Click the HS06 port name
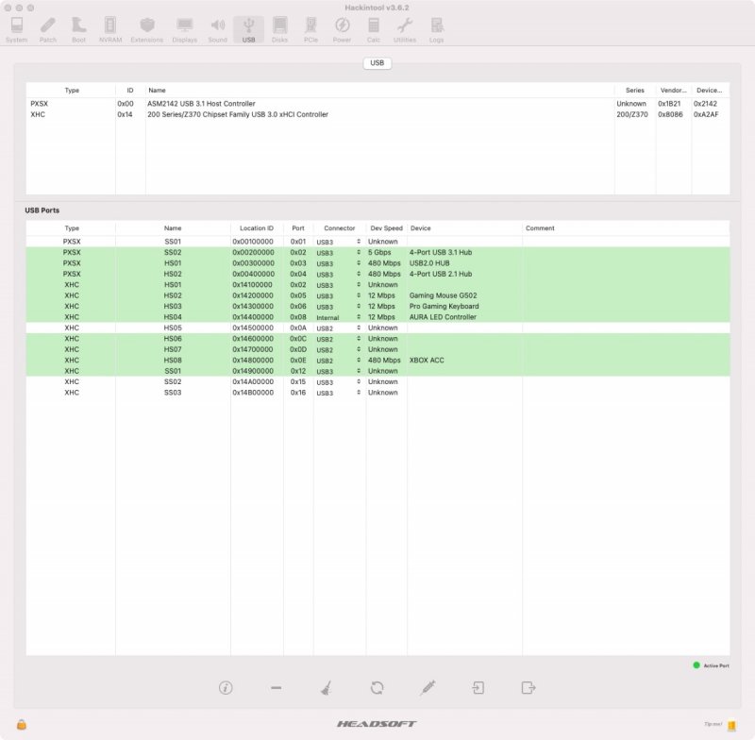Image resolution: width=755 pixels, height=740 pixels. pos(173,339)
